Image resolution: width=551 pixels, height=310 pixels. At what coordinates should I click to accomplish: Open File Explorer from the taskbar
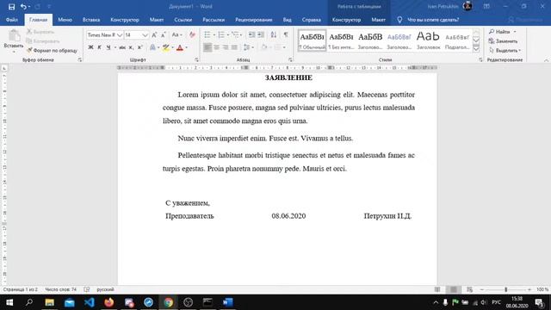point(50,302)
